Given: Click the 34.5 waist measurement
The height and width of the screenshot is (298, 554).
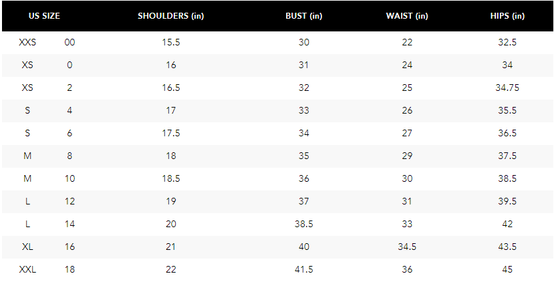Looking at the screenshot, I should [407, 247].
